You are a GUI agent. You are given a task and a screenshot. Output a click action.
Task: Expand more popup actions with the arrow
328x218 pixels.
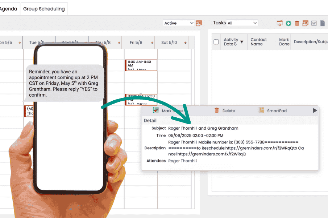coord(315,110)
